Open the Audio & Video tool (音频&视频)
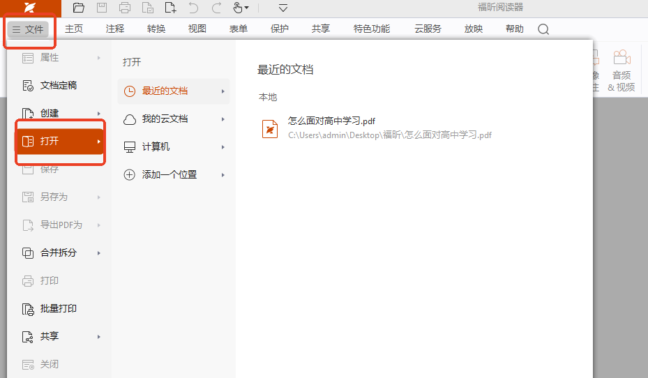 tap(621, 71)
